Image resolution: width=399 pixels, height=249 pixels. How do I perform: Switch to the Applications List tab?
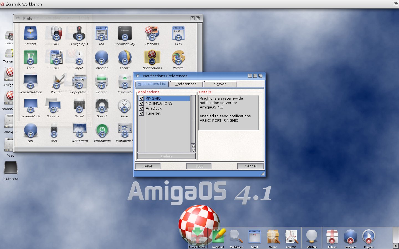pos(152,84)
